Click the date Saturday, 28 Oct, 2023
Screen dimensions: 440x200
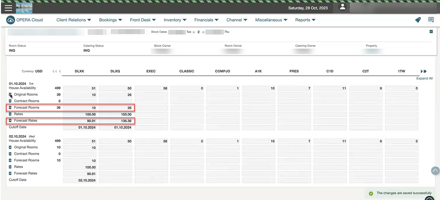coord(308,8)
